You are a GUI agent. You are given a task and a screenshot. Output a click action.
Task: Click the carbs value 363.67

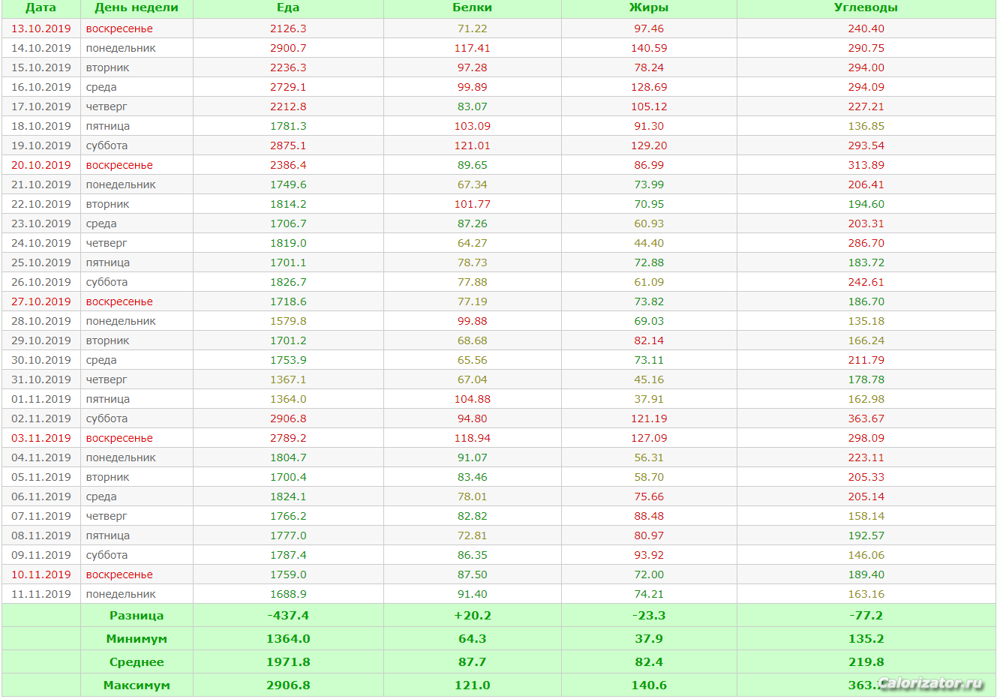(x=866, y=418)
